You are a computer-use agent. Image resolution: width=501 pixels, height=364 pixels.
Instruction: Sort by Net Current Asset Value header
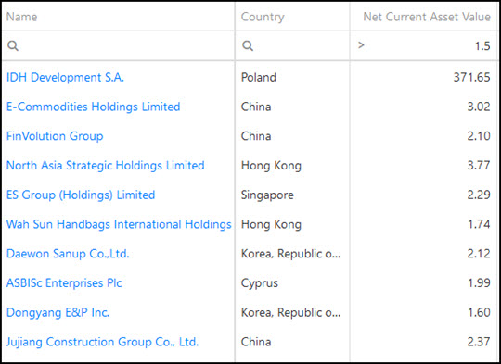(427, 17)
